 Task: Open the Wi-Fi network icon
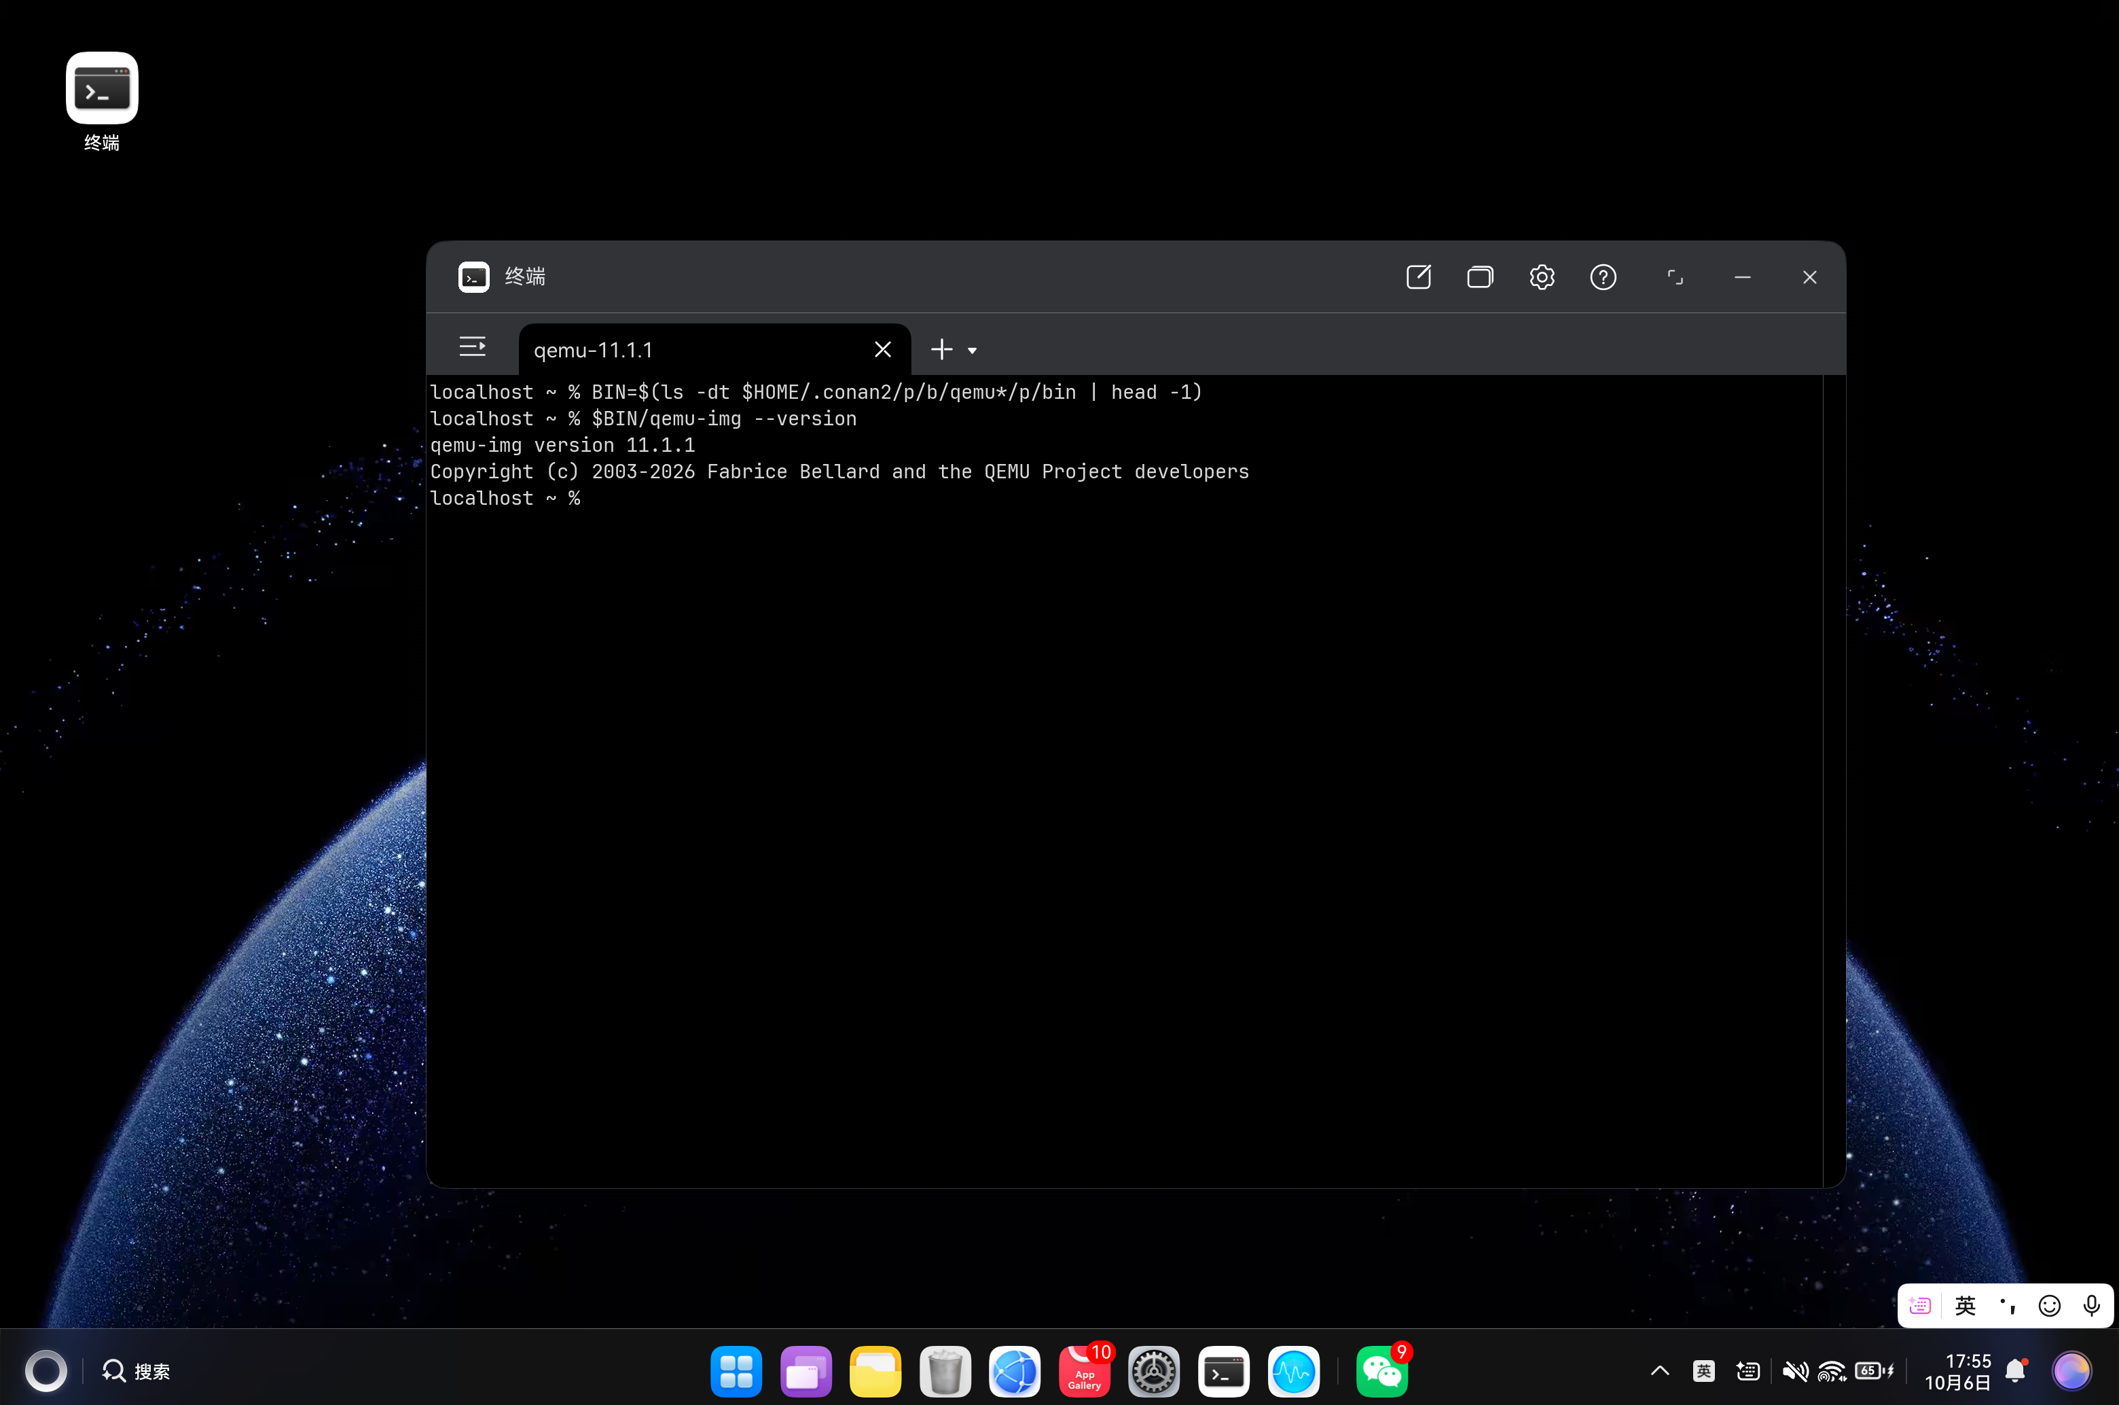[x=1832, y=1371]
